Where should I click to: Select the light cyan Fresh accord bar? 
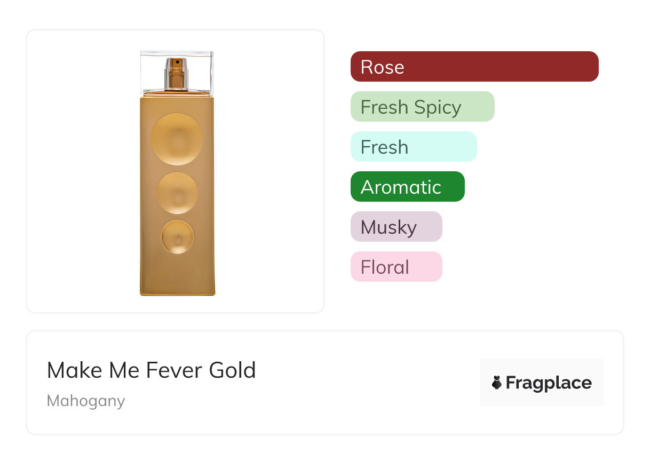pos(413,147)
